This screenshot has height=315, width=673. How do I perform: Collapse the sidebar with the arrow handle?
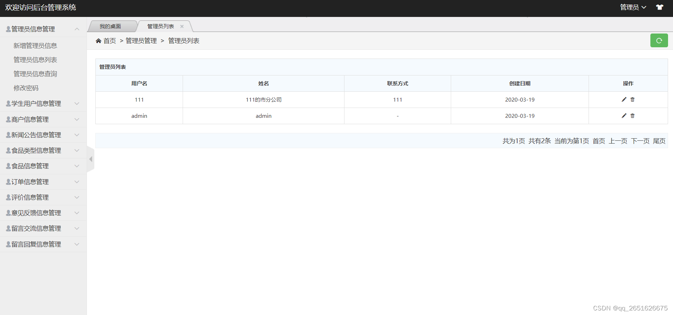pos(90,159)
